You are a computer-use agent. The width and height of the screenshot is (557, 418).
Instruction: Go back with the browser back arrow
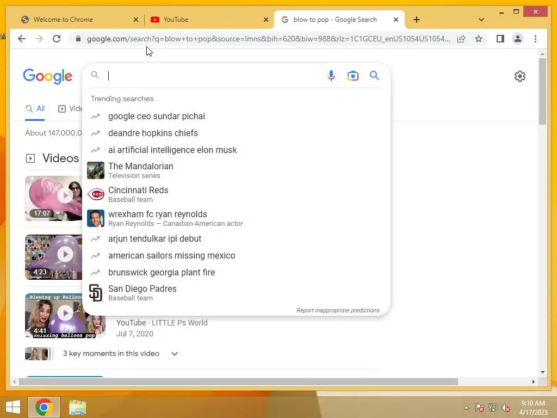(x=22, y=39)
